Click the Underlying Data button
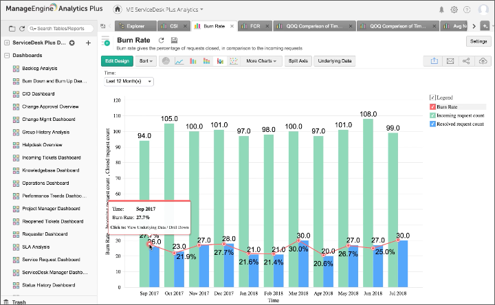This screenshot has width=495, height=305. click(335, 61)
